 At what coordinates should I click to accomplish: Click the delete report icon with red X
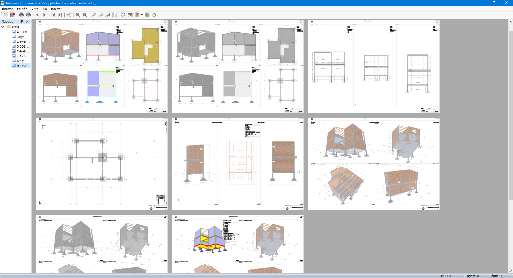click(13, 15)
